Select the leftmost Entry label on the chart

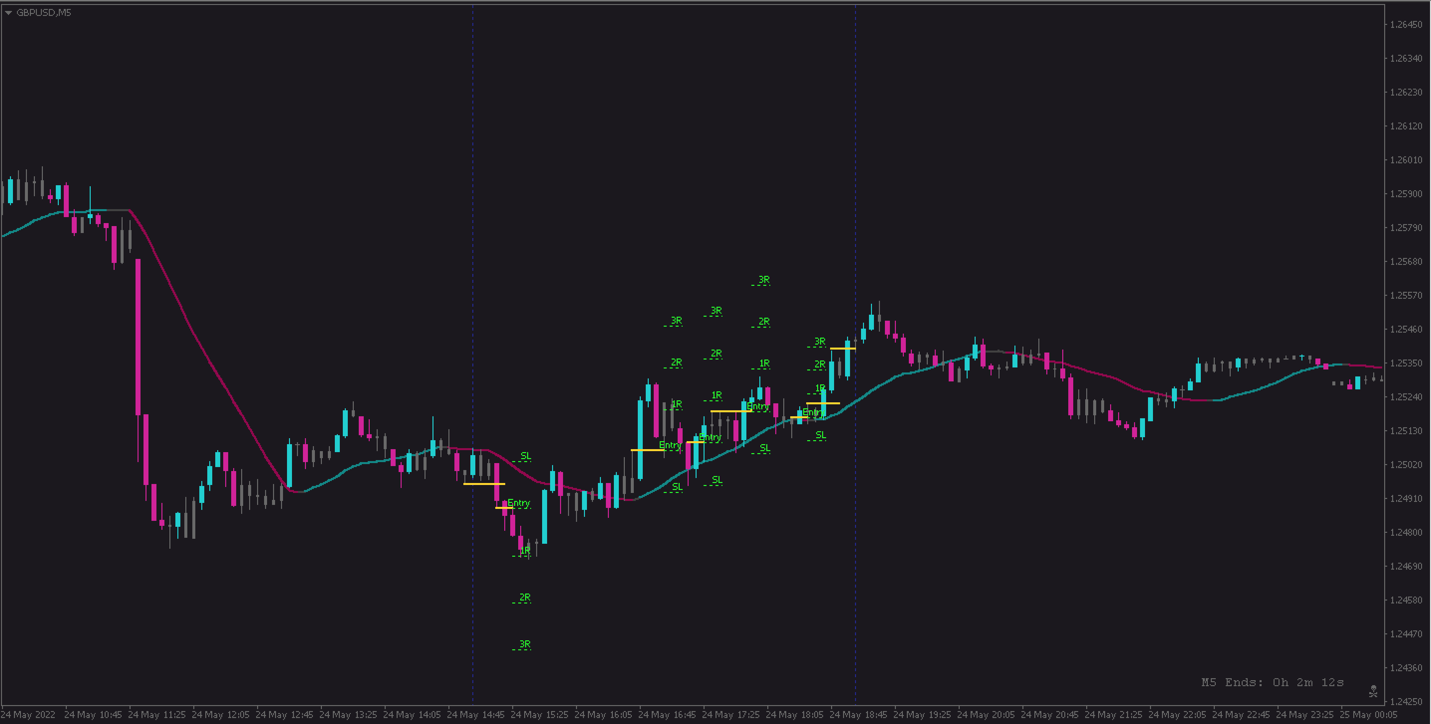point(519,503)
